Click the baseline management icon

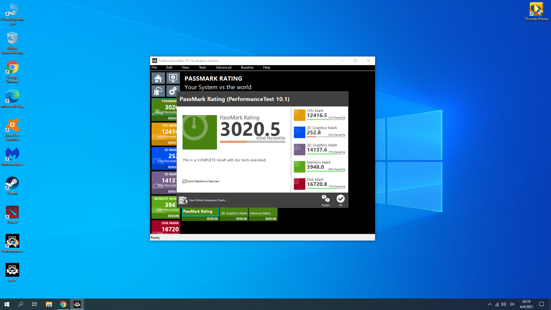(158, 91)
